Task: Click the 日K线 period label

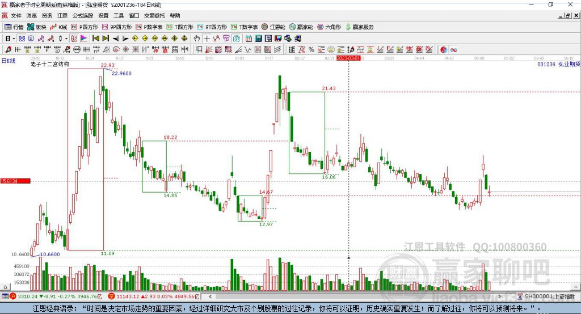Action: coord(9,61)
